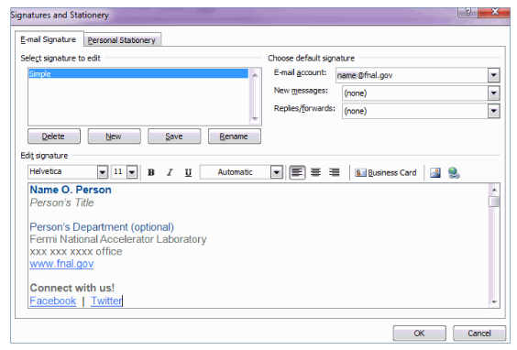Open the E-mail account dropdown
Image resolution: width=517 pixels, height=350 pixels.
point(493,75)
